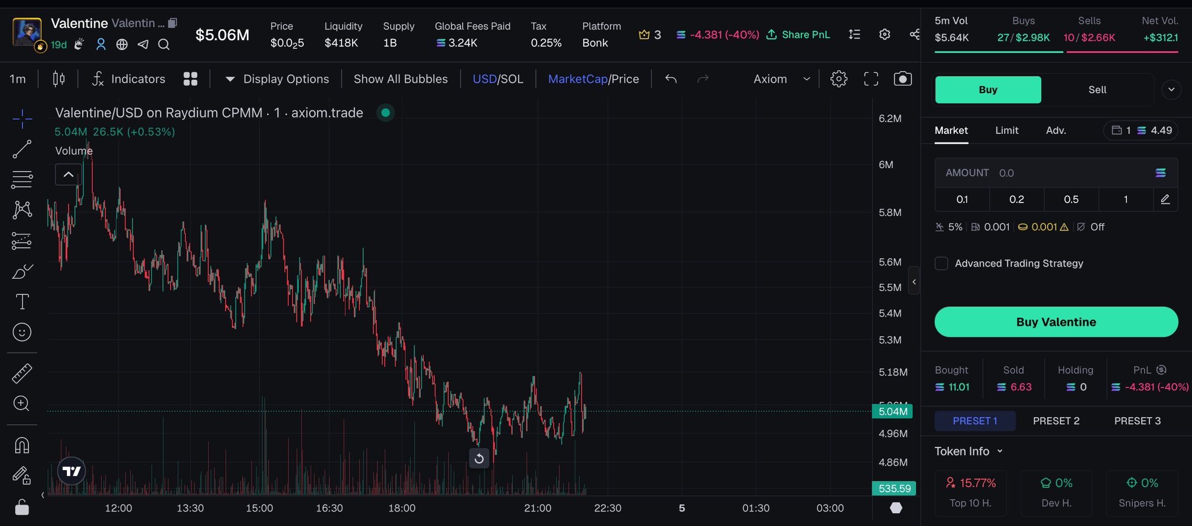The height and width of the screenshot is (526, 1192).
Task: Open the emoji icons tool
Action: (x=22, y=332)
